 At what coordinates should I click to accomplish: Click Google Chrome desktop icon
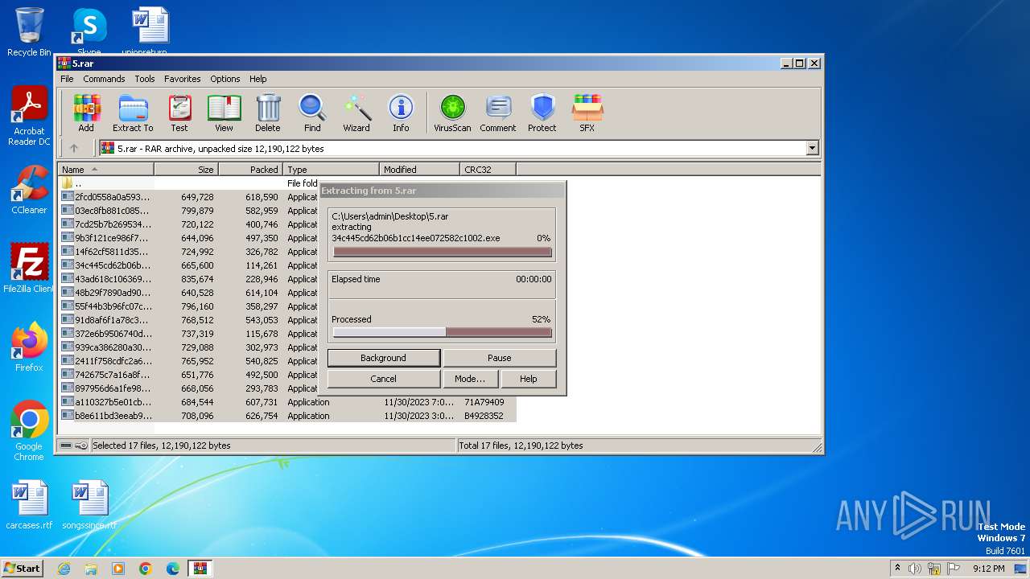[x=29, y=431]
